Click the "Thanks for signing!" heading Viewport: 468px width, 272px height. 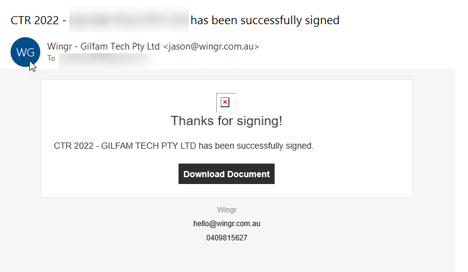[227, 121]
